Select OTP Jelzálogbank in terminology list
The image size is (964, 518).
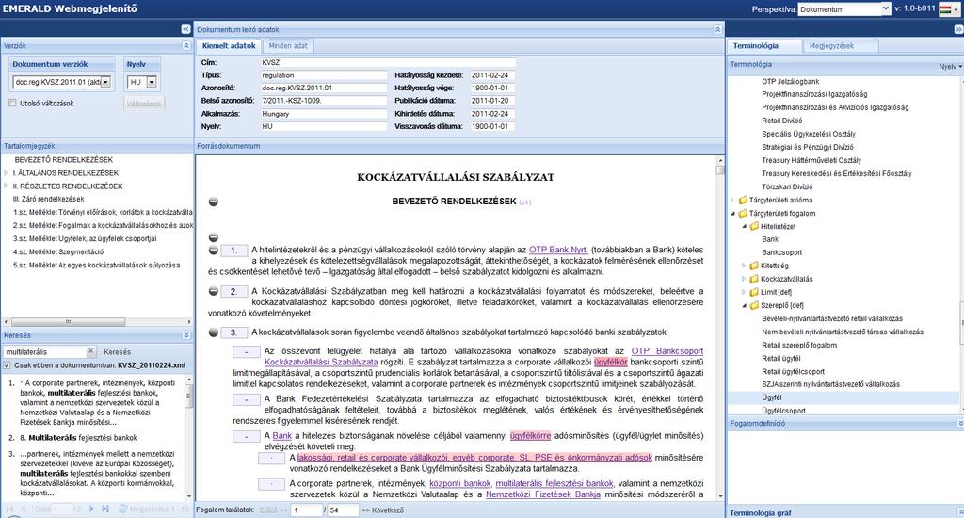point(790,81)
